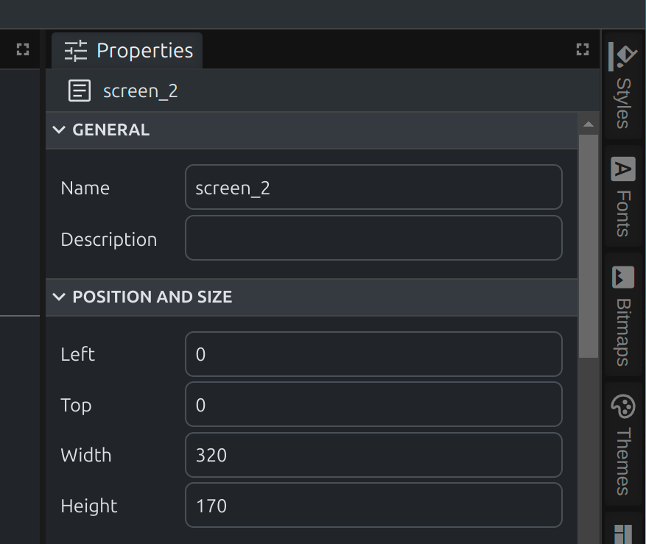Click the Height value field

click(x=373, y=506)
